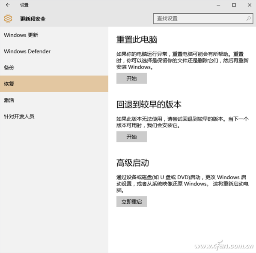
Task: Click the 重置此电脑 heading
Action: 137,39
